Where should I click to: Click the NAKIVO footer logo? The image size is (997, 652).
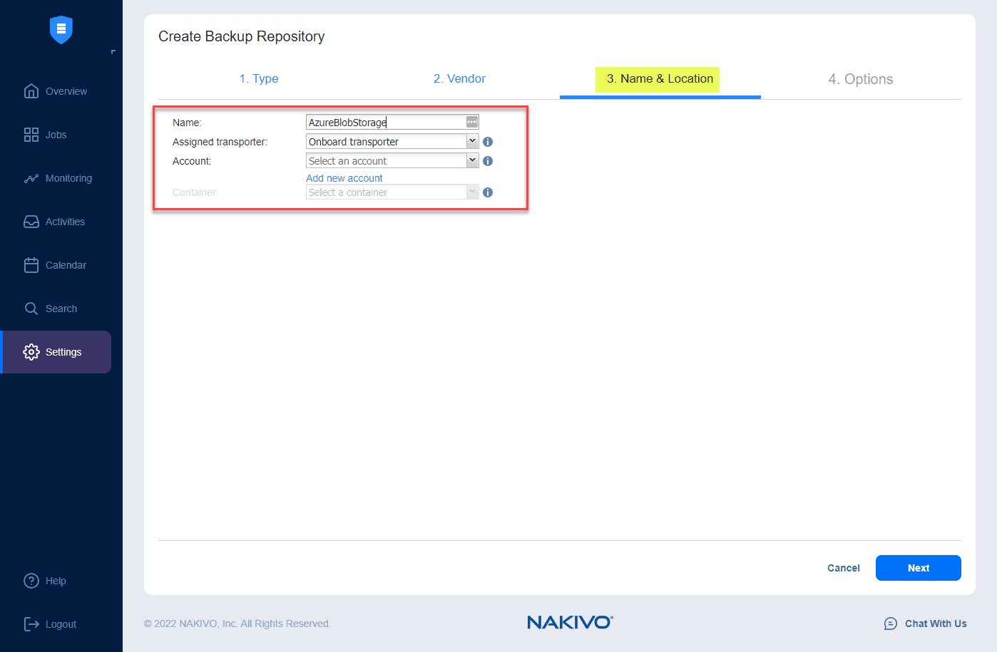[570, 622]
